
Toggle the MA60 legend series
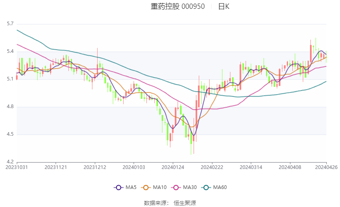click(x=214, y=187)
